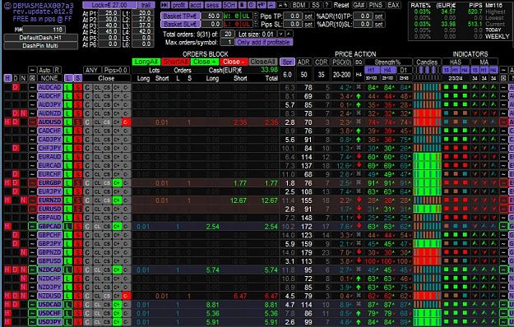Open the question mark help button
This screenshot has width=514, height=327.
pos(326,5)
